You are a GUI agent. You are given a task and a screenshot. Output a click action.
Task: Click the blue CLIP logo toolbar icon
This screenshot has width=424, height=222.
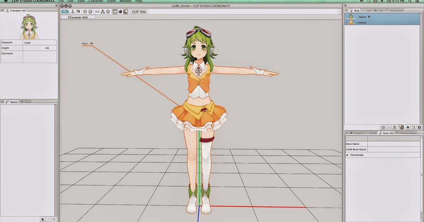65,12
